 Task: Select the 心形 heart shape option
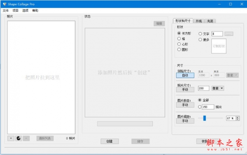click(x=179, y=44)
